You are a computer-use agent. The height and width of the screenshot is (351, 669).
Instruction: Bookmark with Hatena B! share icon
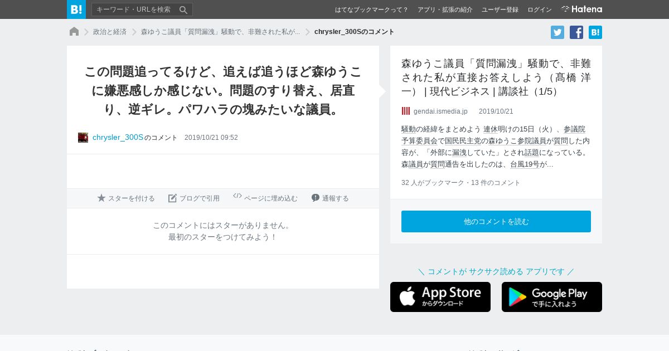[595, 32]
